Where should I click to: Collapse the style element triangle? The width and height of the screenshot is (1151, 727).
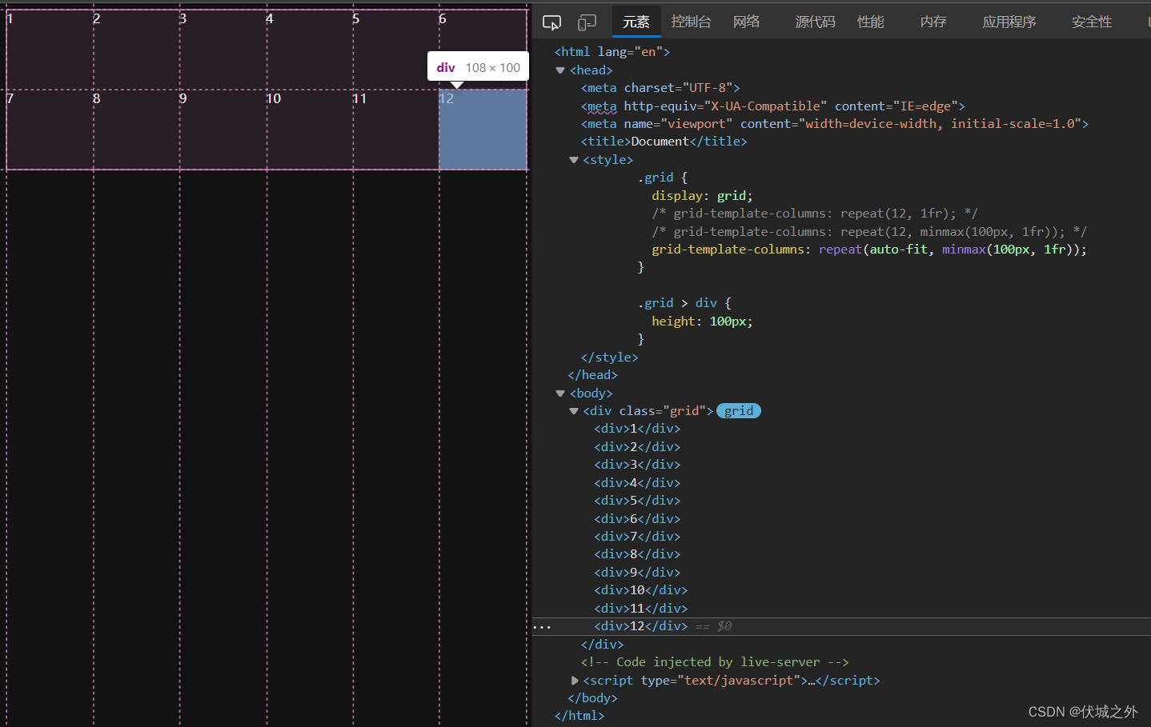pyautogui.click(x=574, y=160)
